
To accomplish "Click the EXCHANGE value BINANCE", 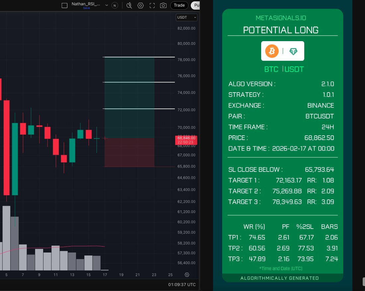I will click(x=321, y=106).
